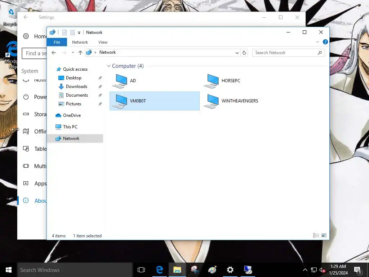The image size is (369, 277).
Task: Open Tablet mode in Settings sidebar
Action: [x=35, y=149]
